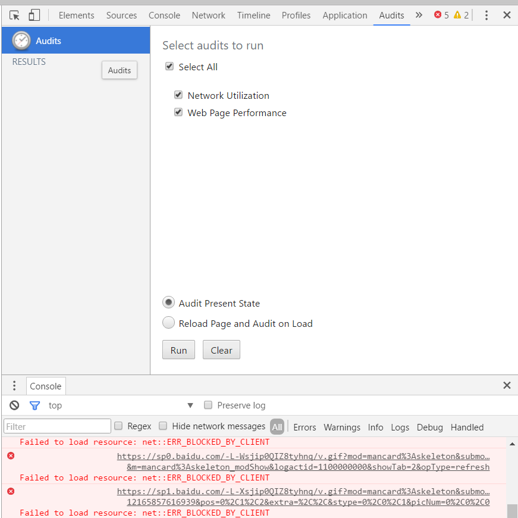Click the red error count icon

438,14
